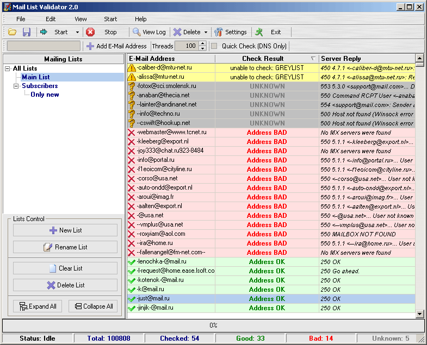427x345 pixels.
Task: Collapse the All Lists tree node
Action: (x=8, y=68)
